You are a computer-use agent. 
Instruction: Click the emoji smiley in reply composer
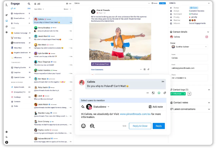pos(83,126)
